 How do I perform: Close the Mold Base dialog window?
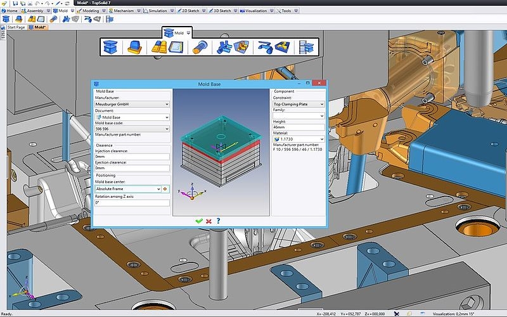tap(319, 83)
